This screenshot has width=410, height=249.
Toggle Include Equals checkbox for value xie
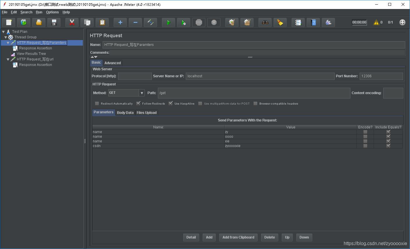pos(388,141)
